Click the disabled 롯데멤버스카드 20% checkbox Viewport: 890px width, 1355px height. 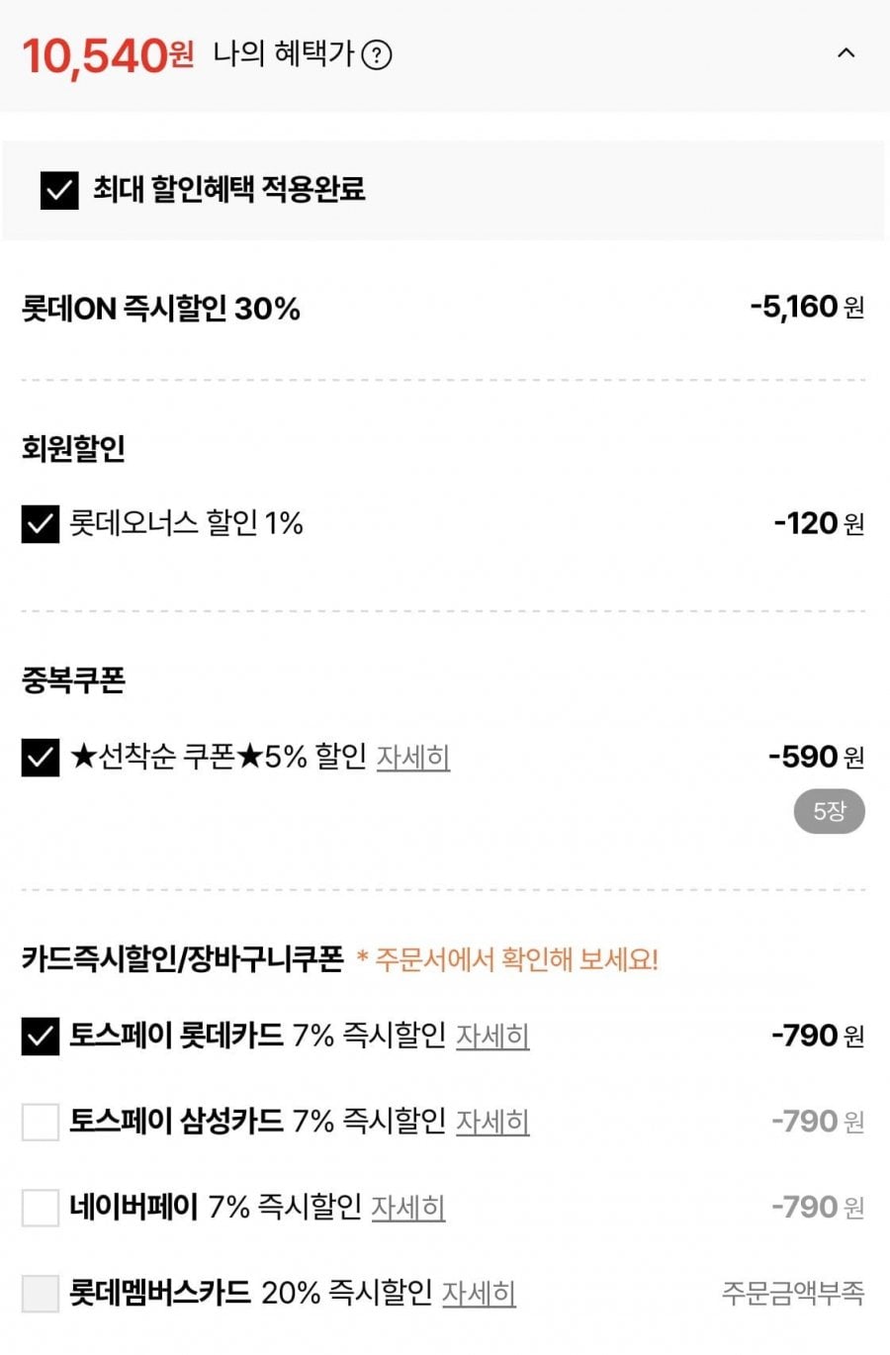tap(41, 1294)
